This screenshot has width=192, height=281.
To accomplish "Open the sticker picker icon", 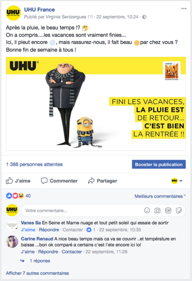I will (179, 210).
